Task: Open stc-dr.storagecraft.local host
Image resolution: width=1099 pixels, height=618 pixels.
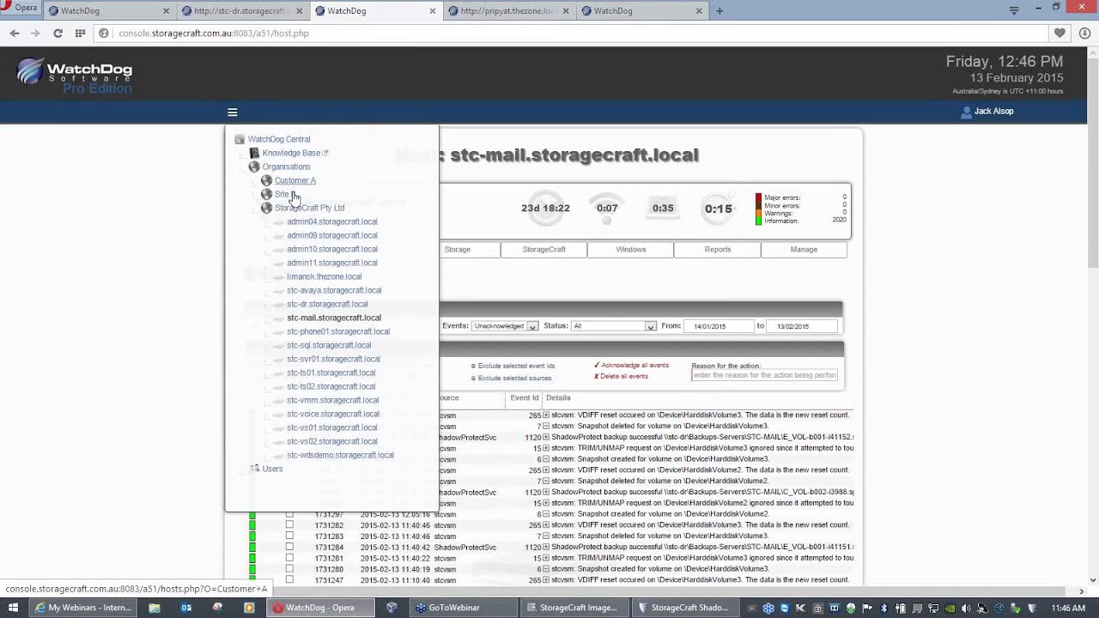Action: pos(327,304)
